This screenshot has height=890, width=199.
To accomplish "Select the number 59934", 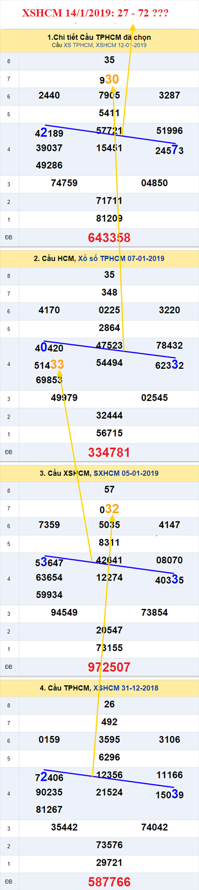I will 49,595.
